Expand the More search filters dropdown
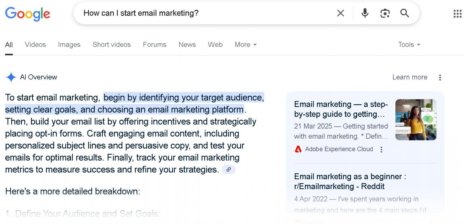 tap(245, 44)
